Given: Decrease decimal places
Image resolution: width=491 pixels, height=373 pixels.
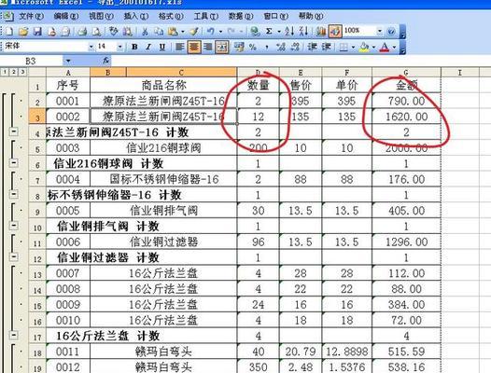Looking at the screenshot, I should point(295,48).
